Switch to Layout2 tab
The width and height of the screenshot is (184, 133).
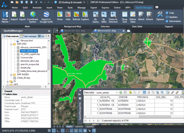click(89, 127)
